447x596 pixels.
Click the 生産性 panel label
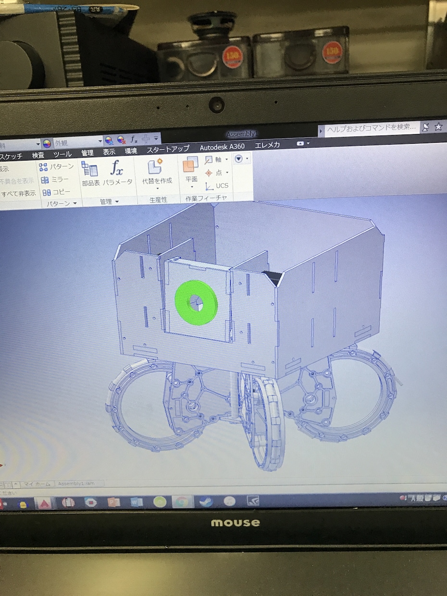pyautogui.click(x=158, y=200)
